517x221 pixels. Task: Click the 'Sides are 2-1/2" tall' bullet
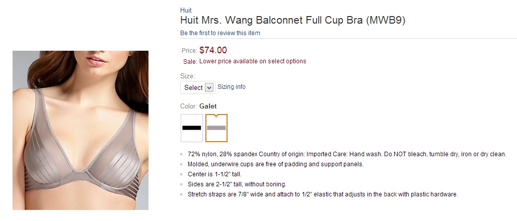237,184
